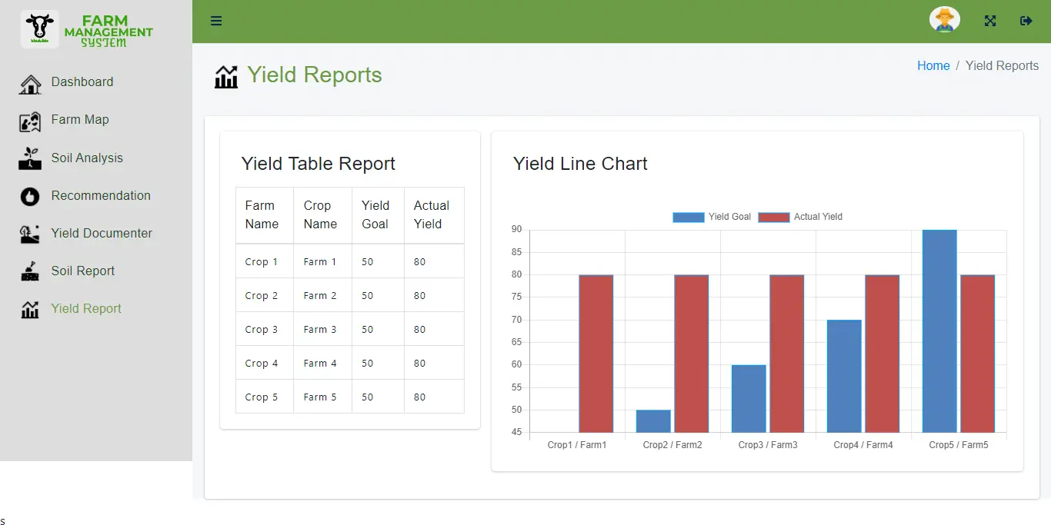The width and height of the screenshot is (1051, 525).
Task: Toggle the Yield Goal series in chart legend
Action: pyautogui.click(x=711, y=217)
